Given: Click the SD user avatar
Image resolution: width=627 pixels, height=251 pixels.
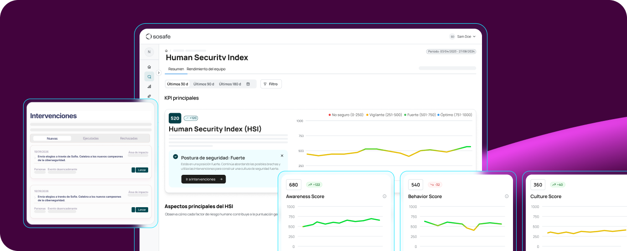Looking at the screenshot, I should pyautogui.click(x=452, y=37).
